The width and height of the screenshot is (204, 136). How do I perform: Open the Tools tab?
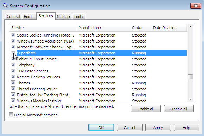click(x=79, y=17)
